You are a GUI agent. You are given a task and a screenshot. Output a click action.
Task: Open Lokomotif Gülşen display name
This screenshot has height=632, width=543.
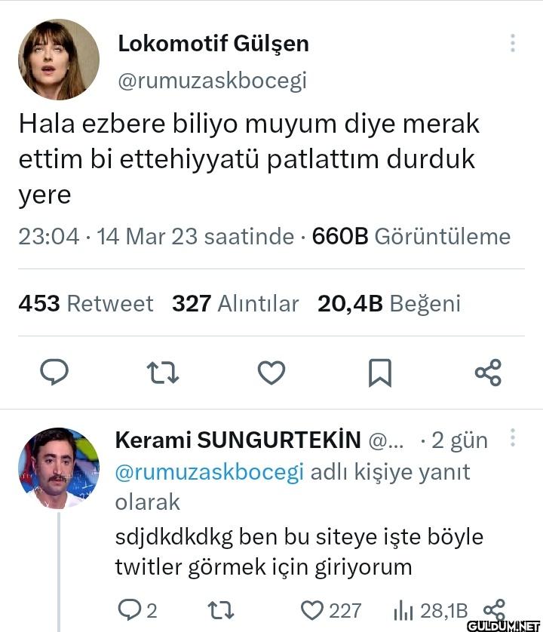(x=213, y=44)
